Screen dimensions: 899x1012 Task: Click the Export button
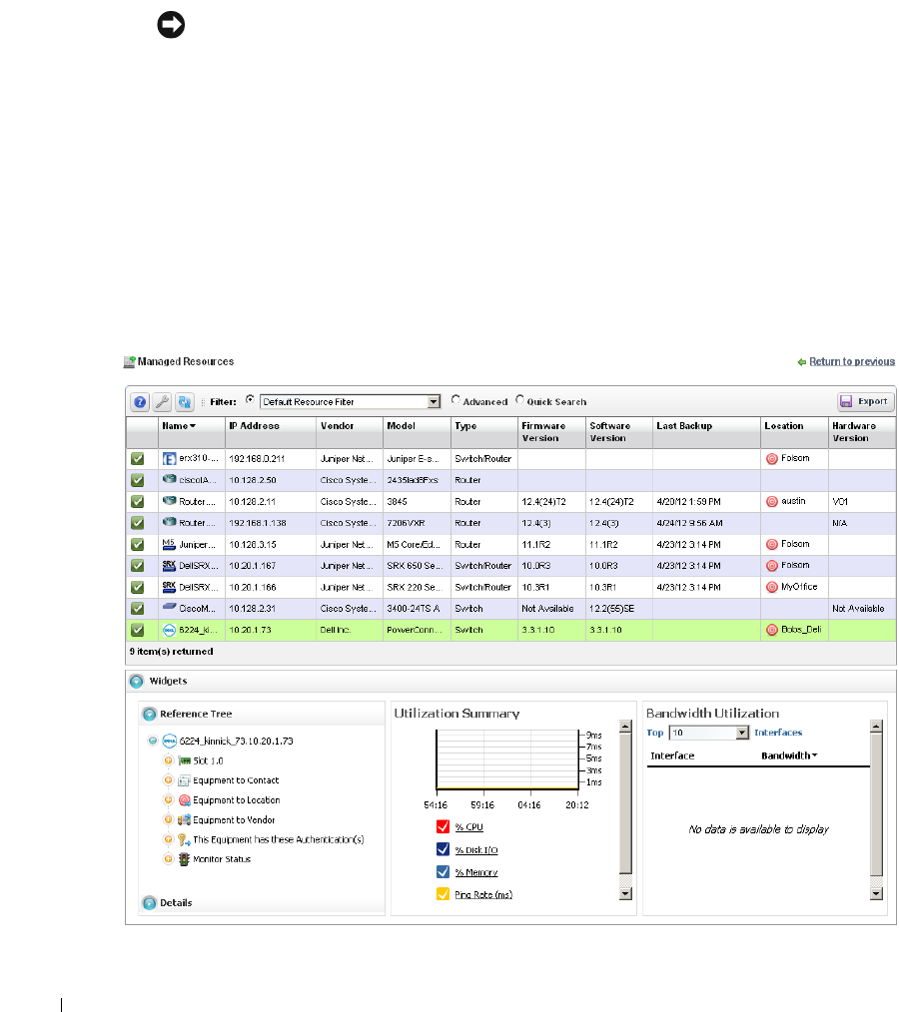click(865, 401)
